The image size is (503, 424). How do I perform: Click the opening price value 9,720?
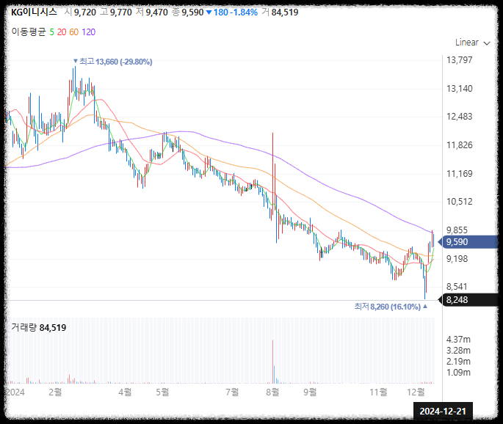tap(85, 12)
